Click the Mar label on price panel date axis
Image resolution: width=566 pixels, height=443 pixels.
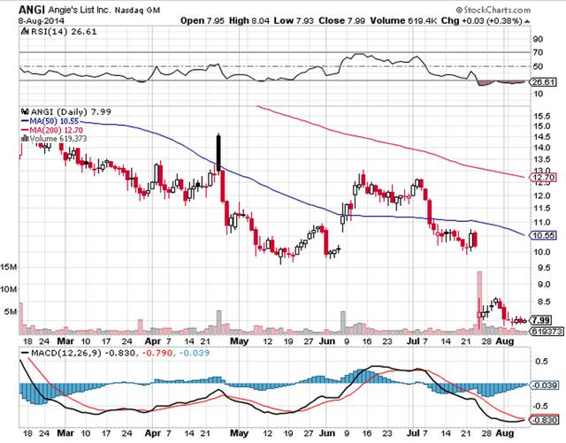click(65, 341)
